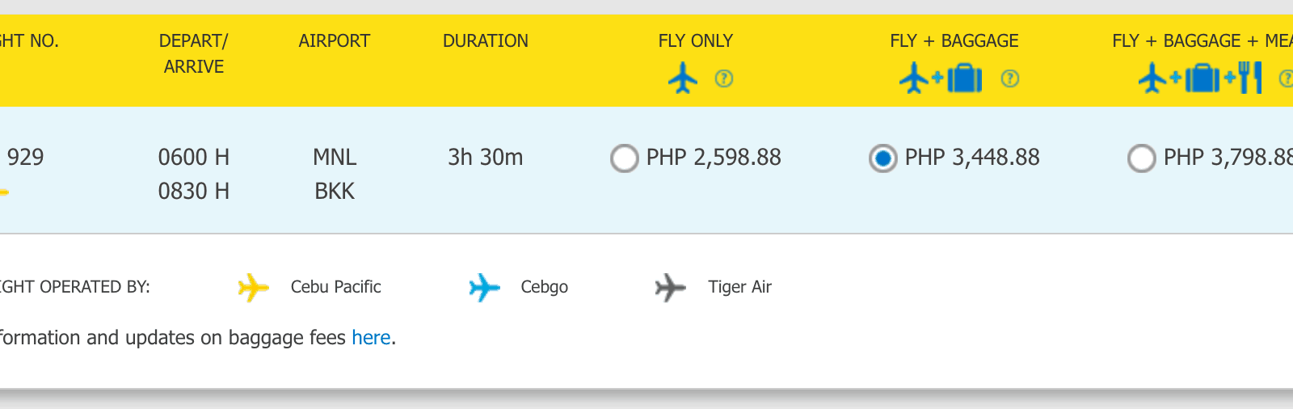Click the gray Tiger Air plane icon
The height and width of the screenshot is (409, 1293).
[670, 287]
